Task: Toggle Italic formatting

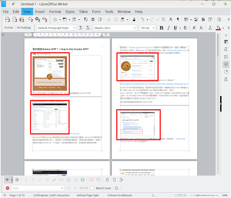Action: tap(169, 28)
